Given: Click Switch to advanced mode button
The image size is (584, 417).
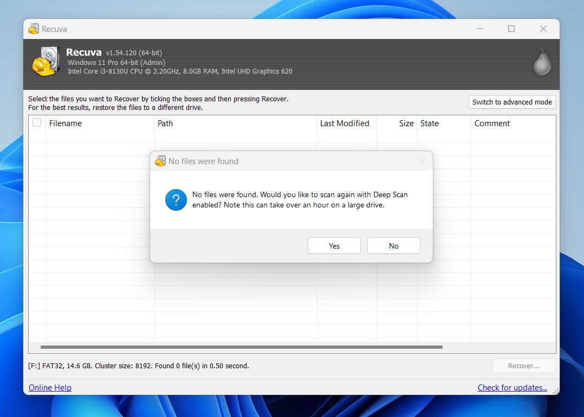Looking at the screenshot, I should click(512, 102).
